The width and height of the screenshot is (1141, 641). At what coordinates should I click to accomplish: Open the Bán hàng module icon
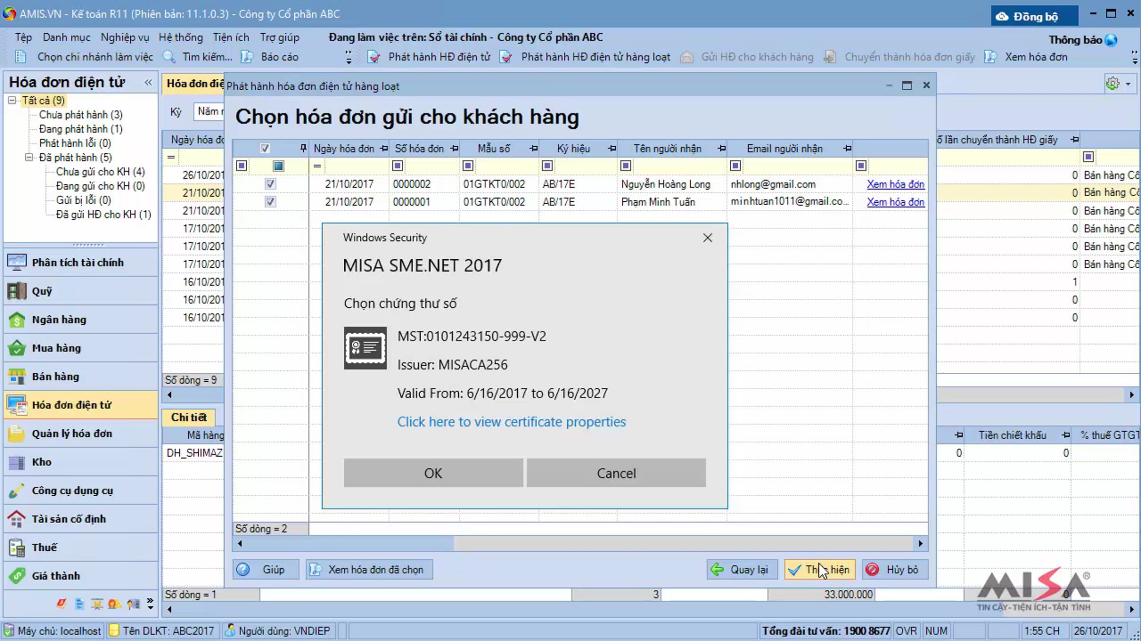tap(17, 376)
